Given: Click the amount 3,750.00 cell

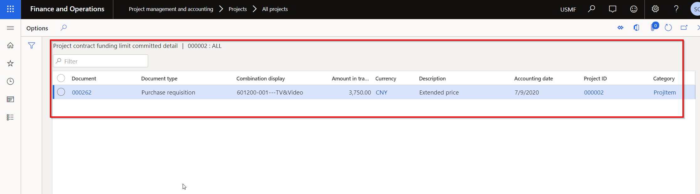Looking at the screenshot, I should coord(360,92).
